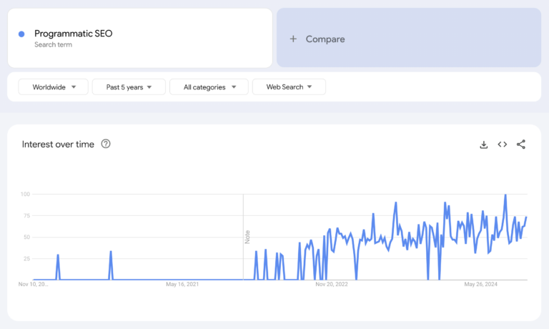
Task: Click the blue dot beside Programmatic SEO
Action: click(21, 34)
